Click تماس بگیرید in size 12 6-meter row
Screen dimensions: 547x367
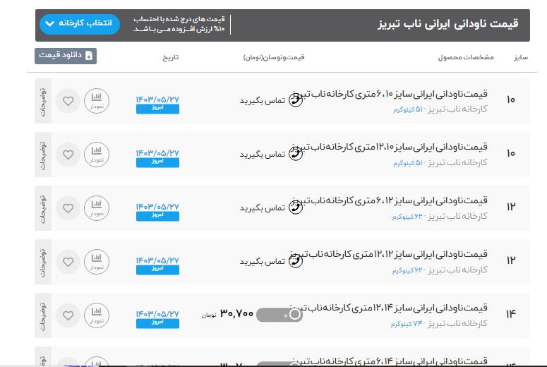pos(261,207)
